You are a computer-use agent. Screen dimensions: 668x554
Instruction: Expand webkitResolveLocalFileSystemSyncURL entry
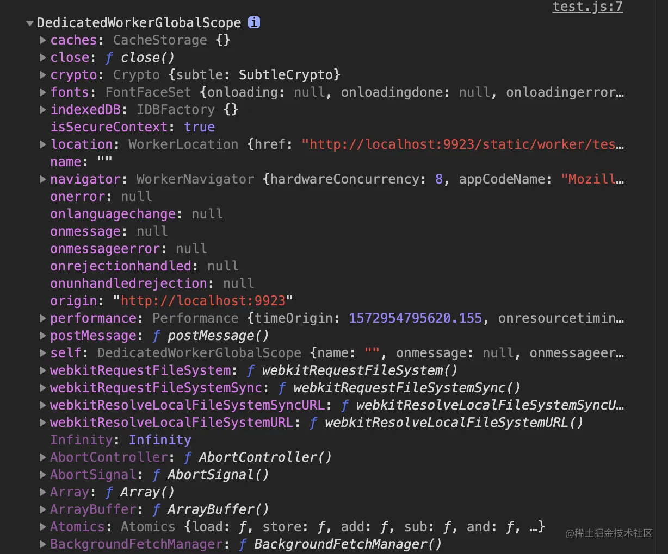43,405
